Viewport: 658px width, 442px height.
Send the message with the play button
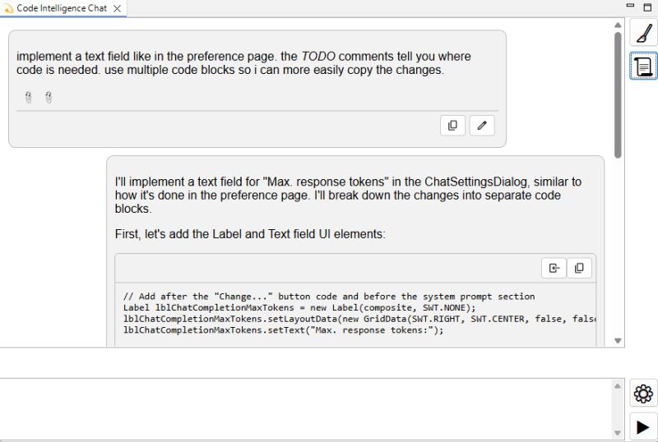[x=644, y=426]
